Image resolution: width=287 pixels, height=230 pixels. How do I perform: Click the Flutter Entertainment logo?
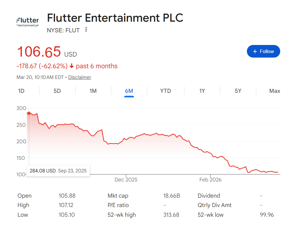click(28, 22)
